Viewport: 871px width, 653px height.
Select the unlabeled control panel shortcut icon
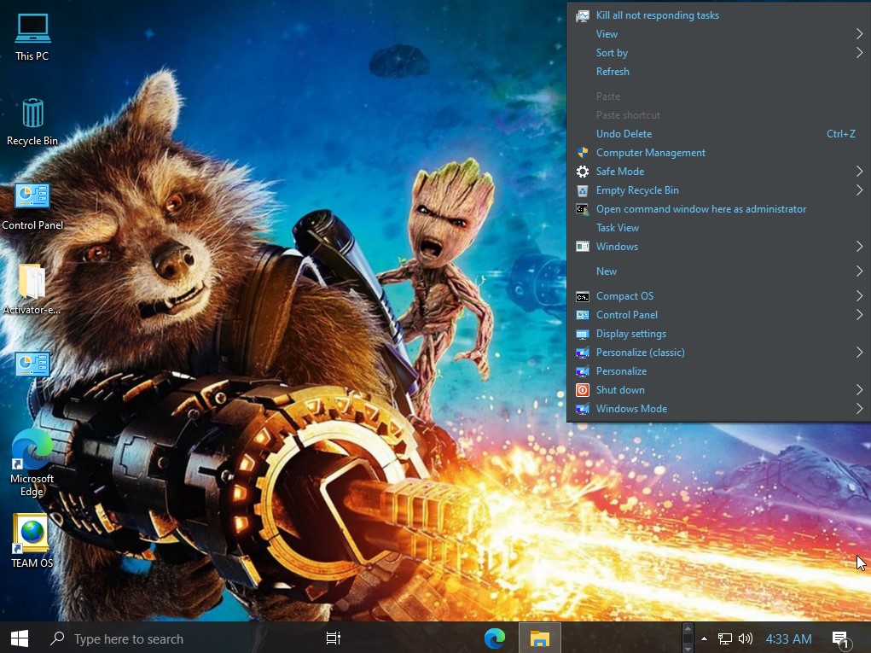click(32, 364)
